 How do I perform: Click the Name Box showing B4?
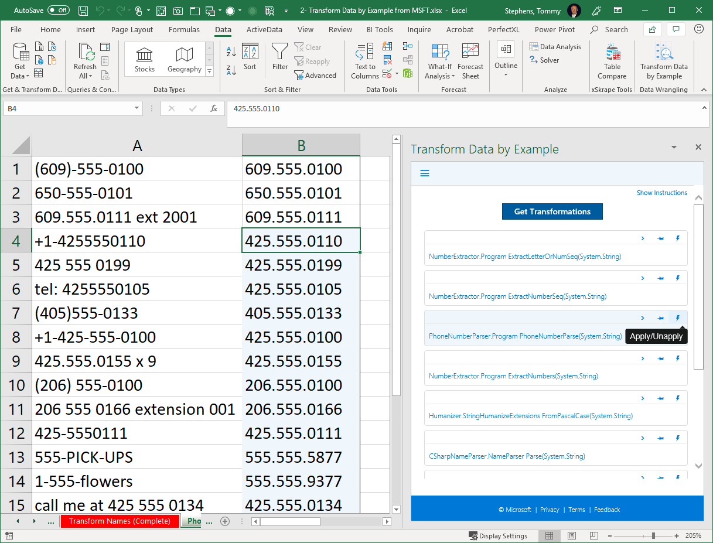[68, 108]
